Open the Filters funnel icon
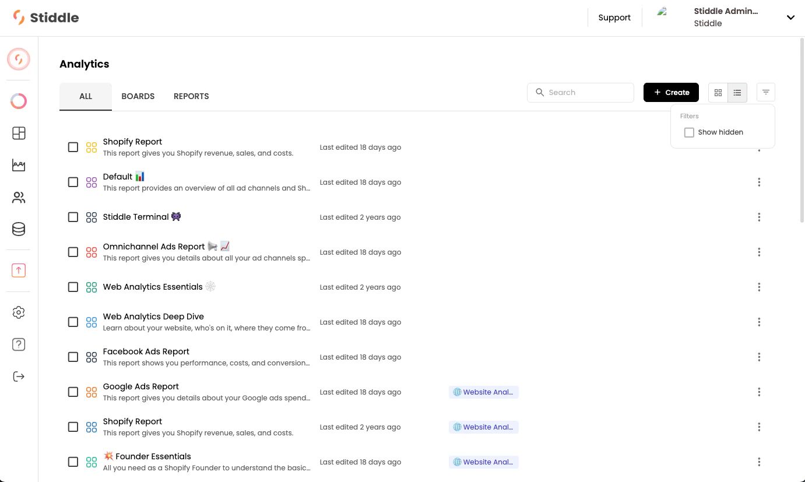805x482 pixels. click(x=765, y=92)
